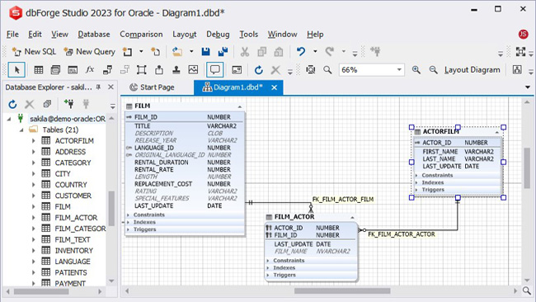Expand Indexes in FILM_ACTOR table

(268, 268)
